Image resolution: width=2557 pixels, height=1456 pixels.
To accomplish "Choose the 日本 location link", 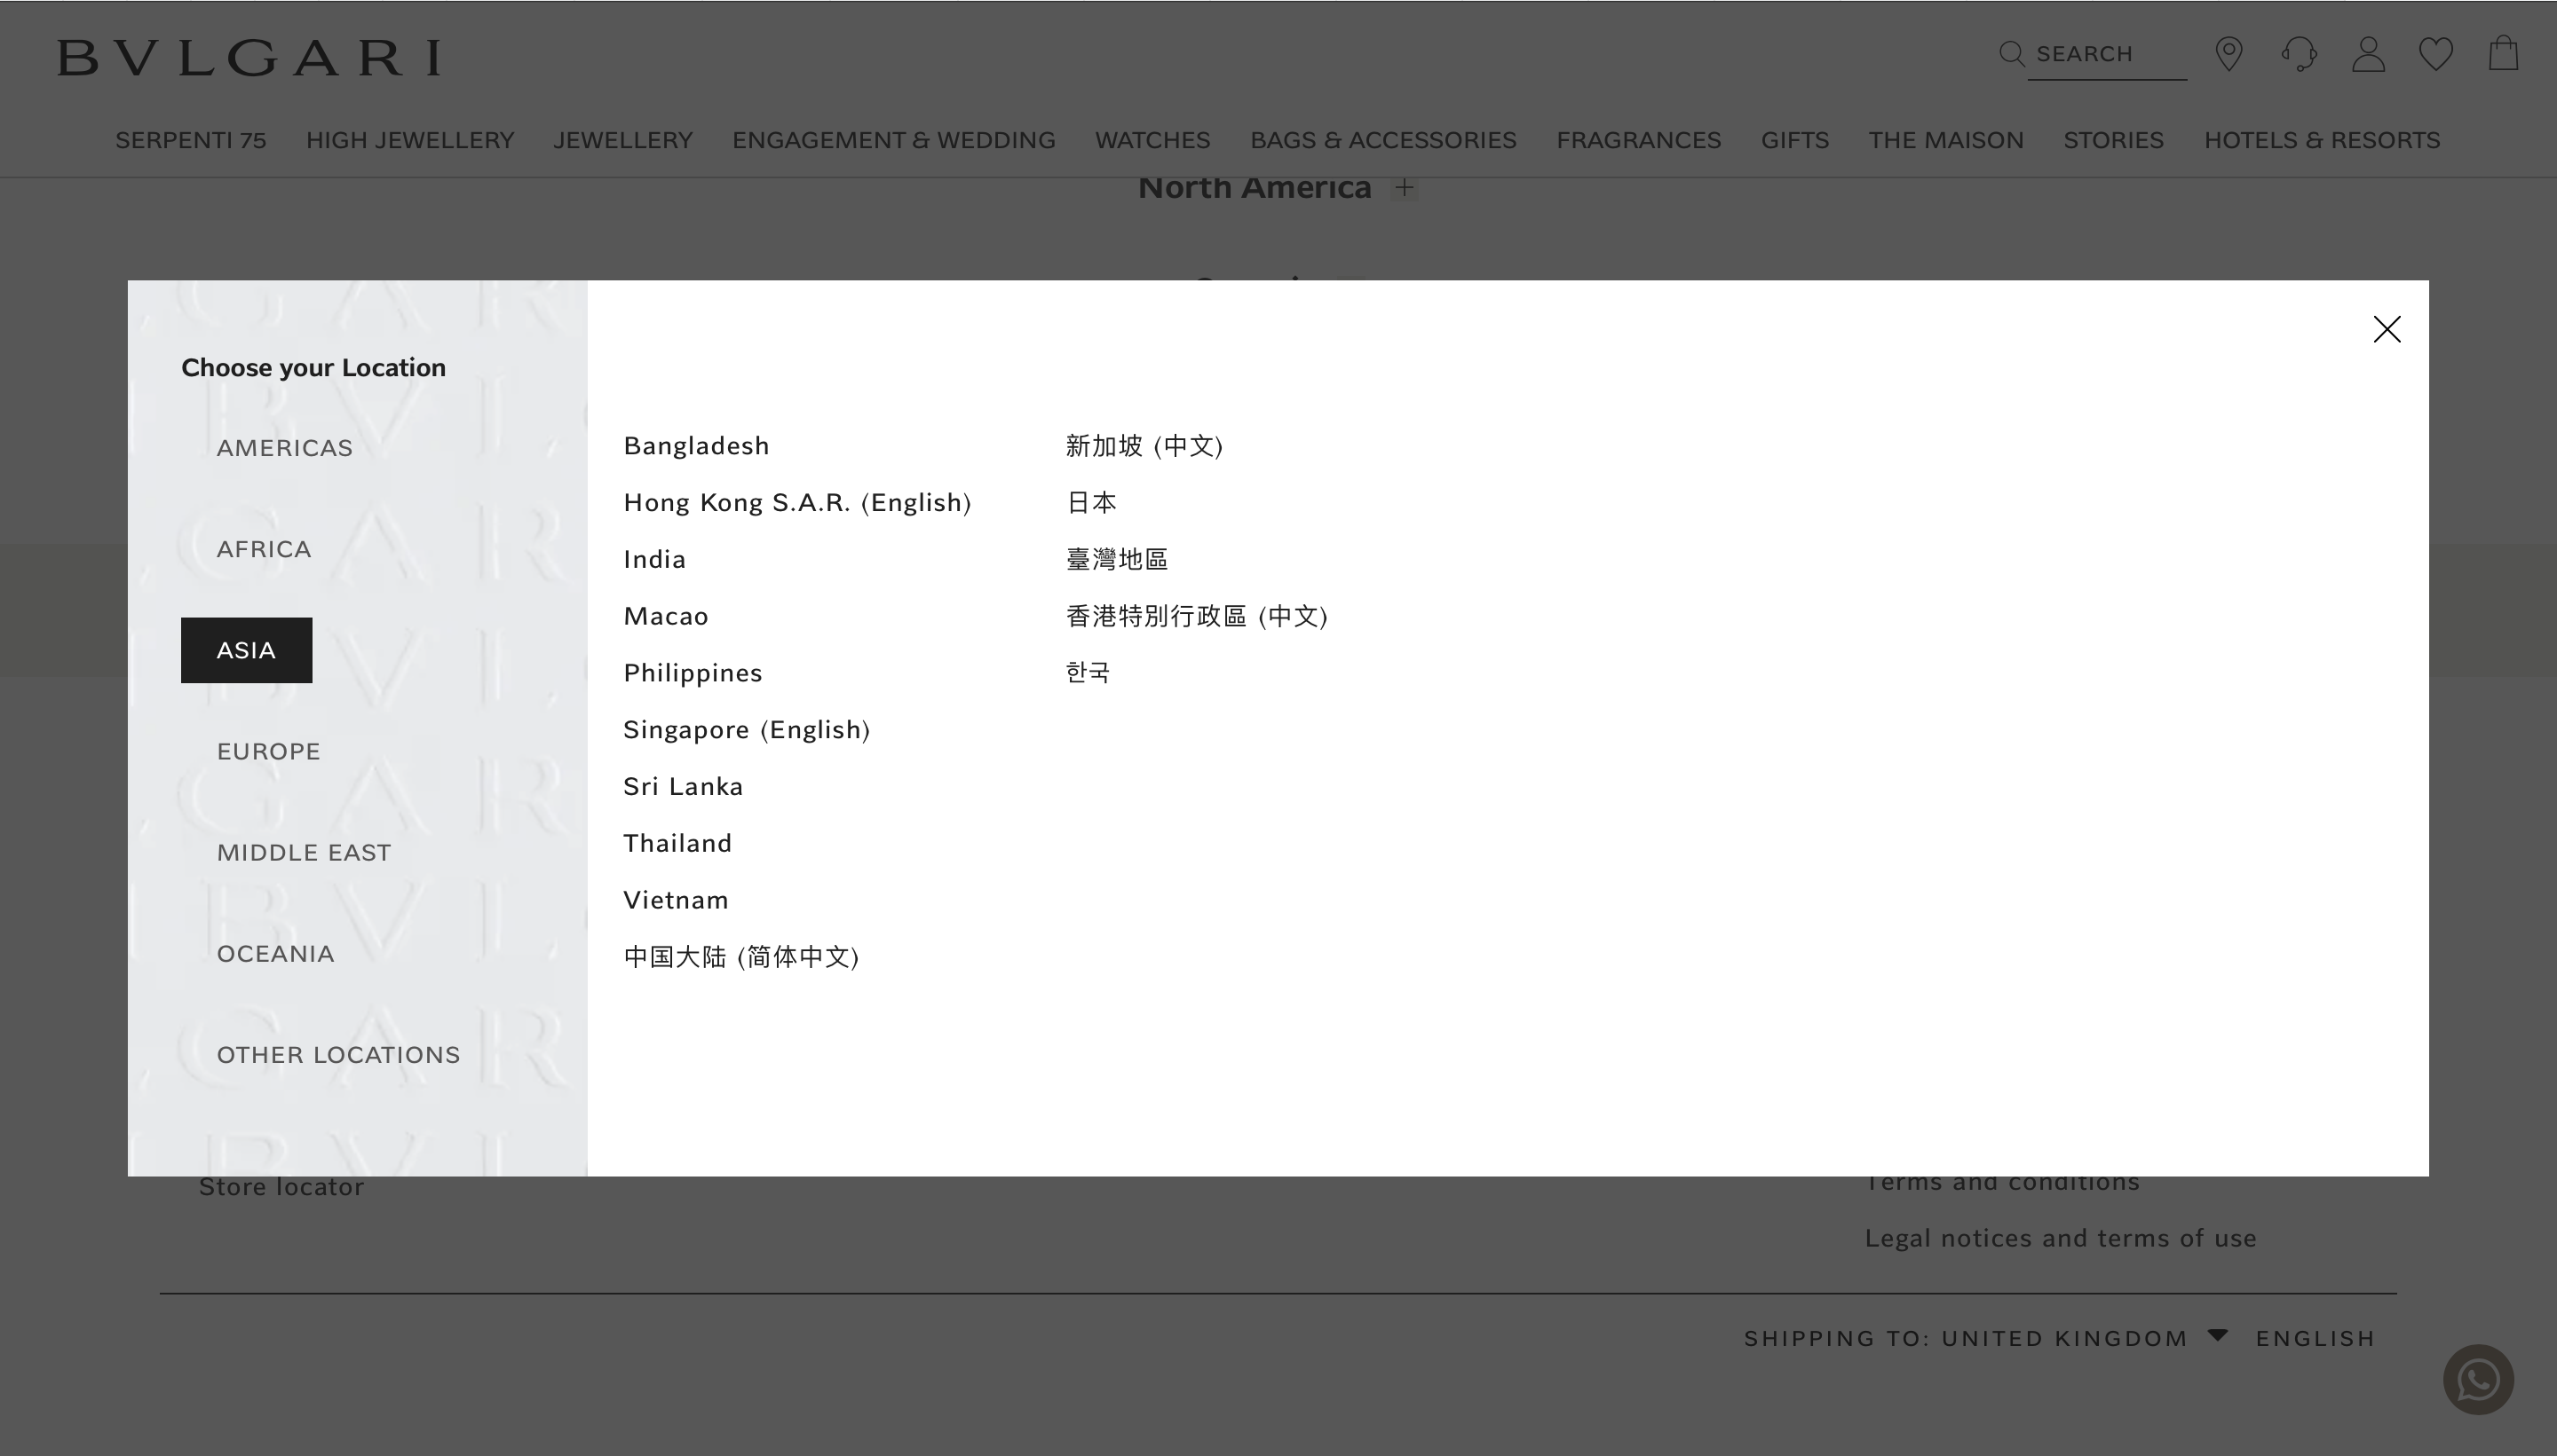I will coord(1091,502).
